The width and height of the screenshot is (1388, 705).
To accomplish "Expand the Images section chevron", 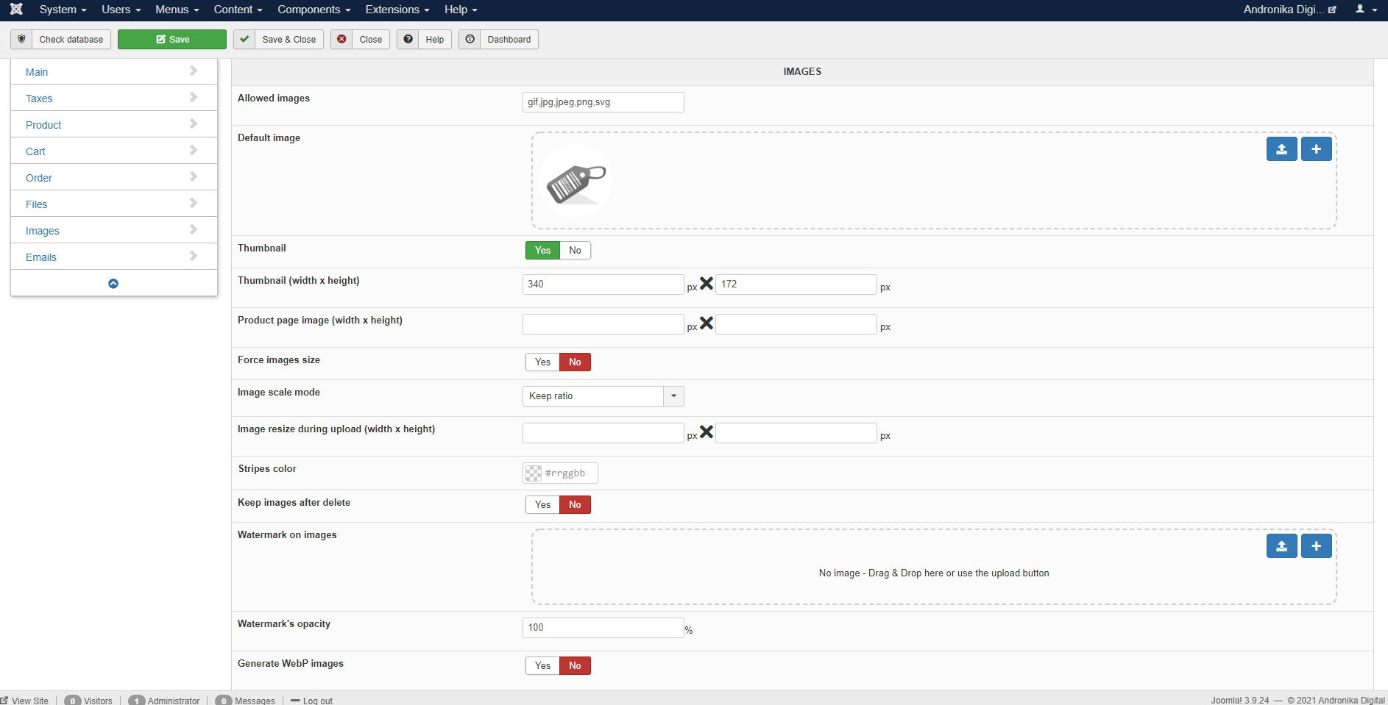I will (x=194, y=229).
